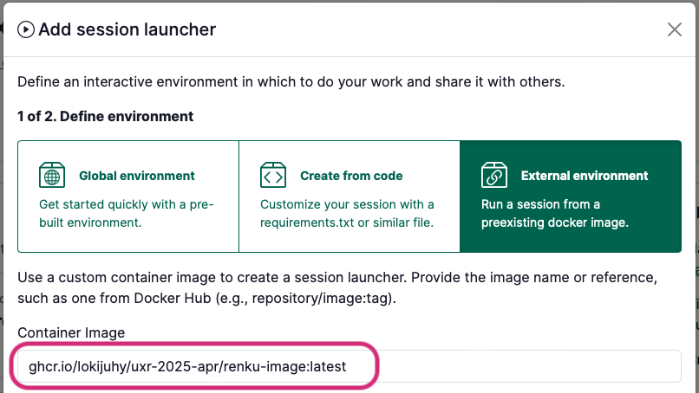Click the 'Define an interactive environment' intro sentence
The width and height of the screenshot is (699, 393).
click(x=291, y=82)
